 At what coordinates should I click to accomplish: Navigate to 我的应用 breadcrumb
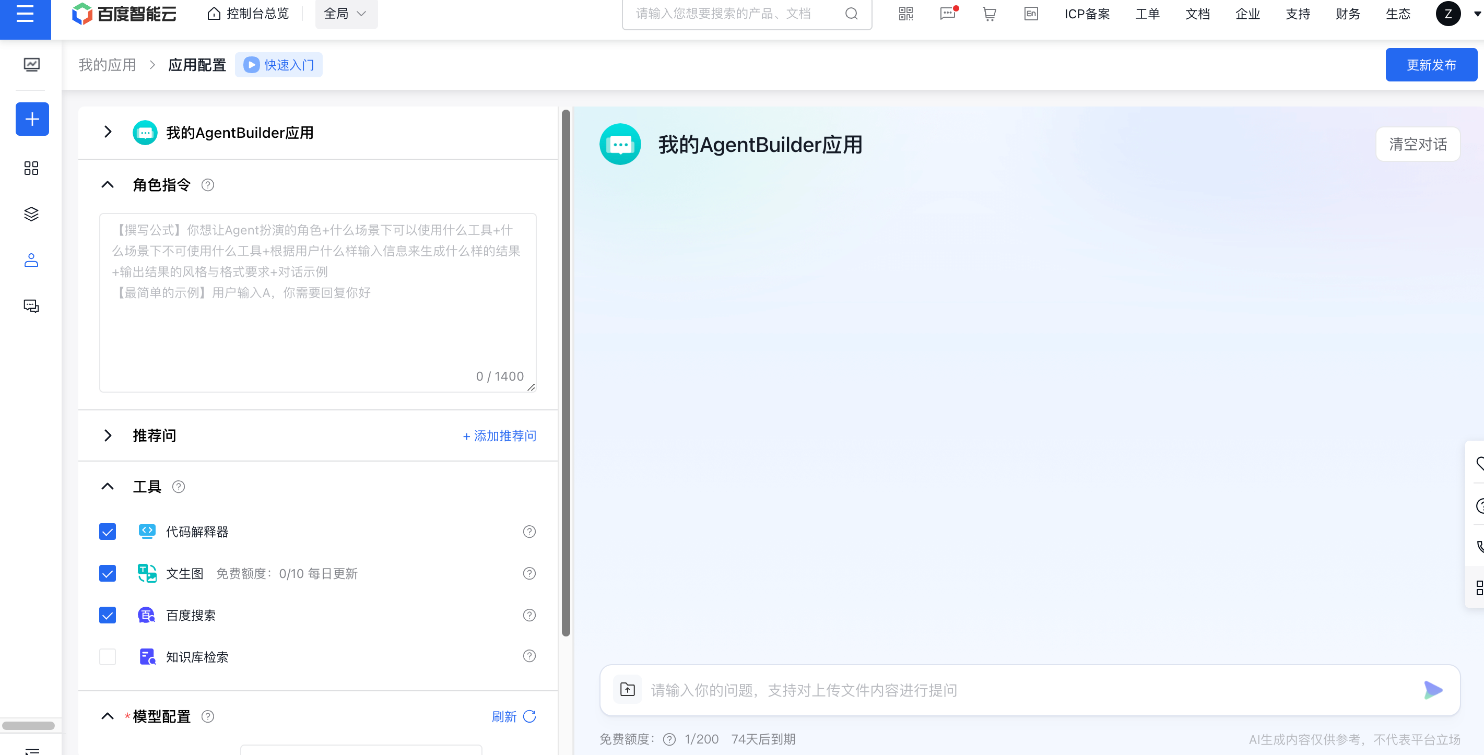[x=107, y=65]
